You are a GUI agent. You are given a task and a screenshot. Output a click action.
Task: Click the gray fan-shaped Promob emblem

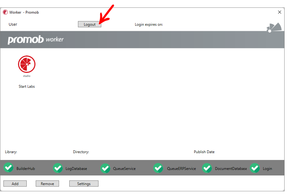274,28
